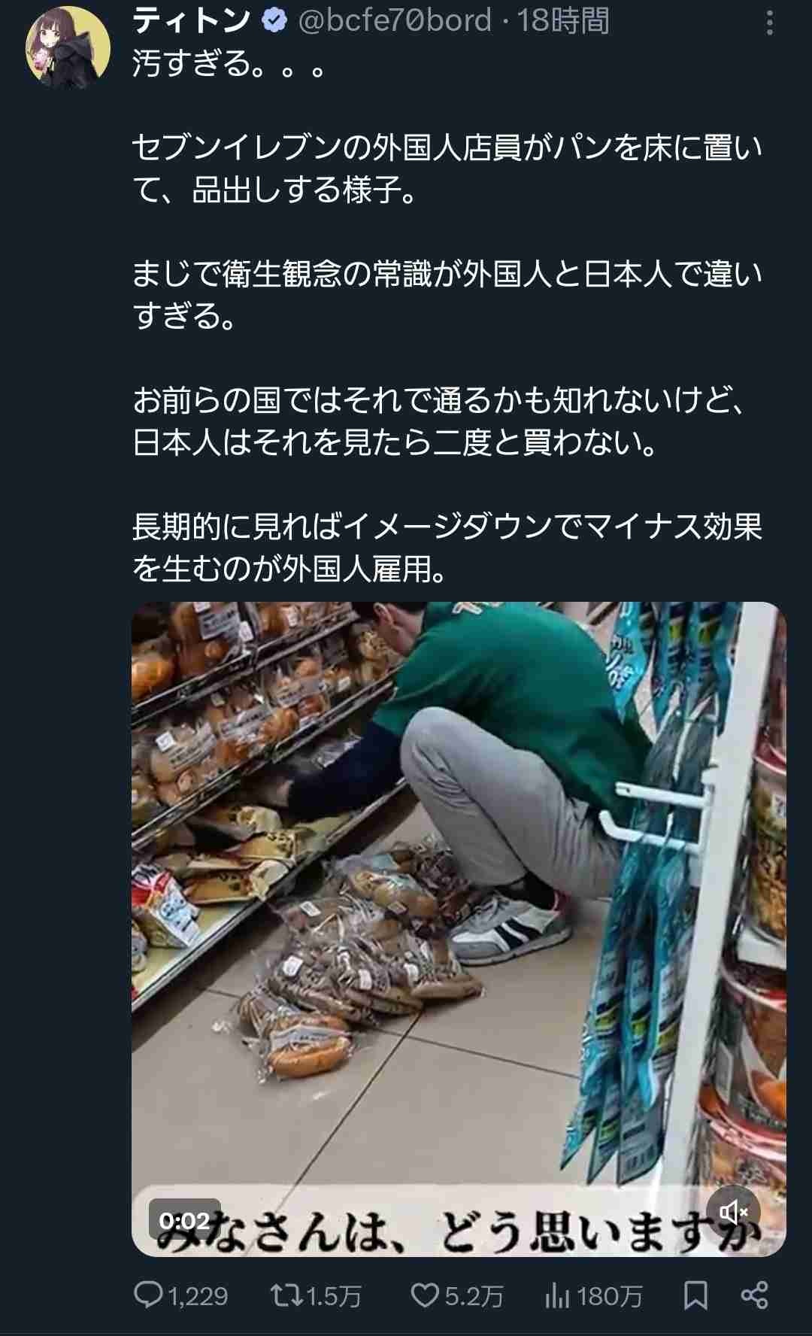Play the embedded convenience store video
Image resolution: width=812 pixels, height=1336 pixels.
459,928
